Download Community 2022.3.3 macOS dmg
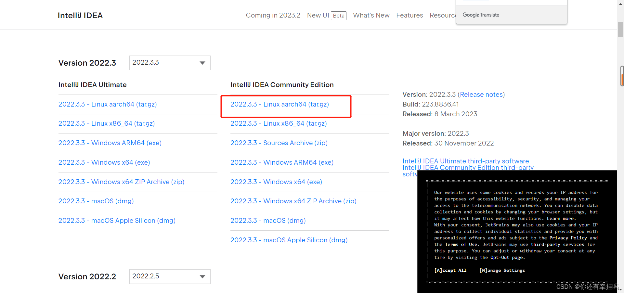The width and height of the screenshot is (624, 293). click(268, 221)
